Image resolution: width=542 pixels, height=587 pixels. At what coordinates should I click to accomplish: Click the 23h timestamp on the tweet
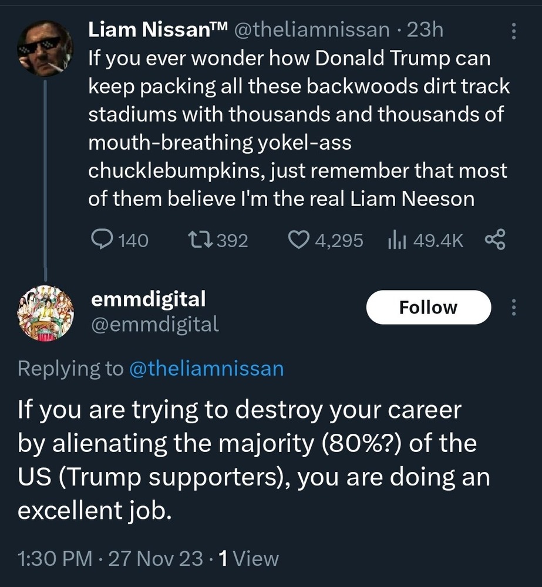click(425, 30)
